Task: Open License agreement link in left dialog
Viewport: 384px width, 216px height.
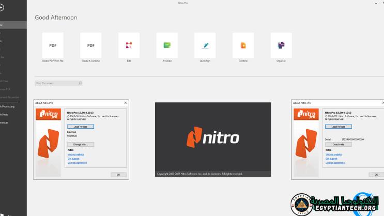Action: click(77, 163)
